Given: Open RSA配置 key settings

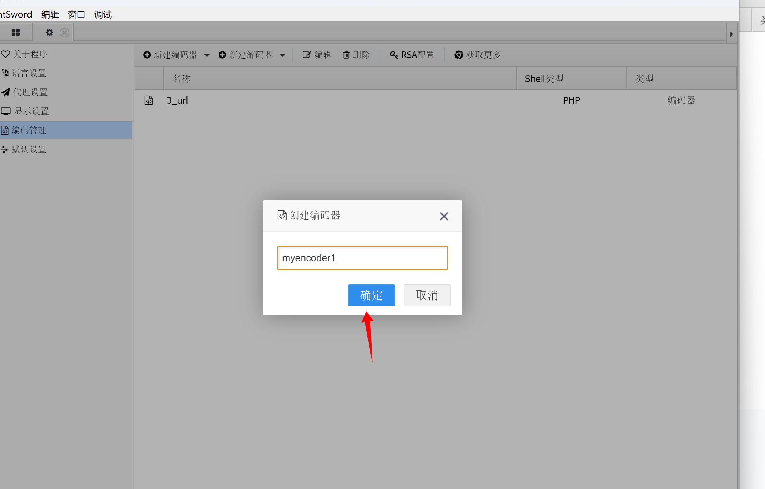Looking at the screenshot, I should [x=412, y=55].
